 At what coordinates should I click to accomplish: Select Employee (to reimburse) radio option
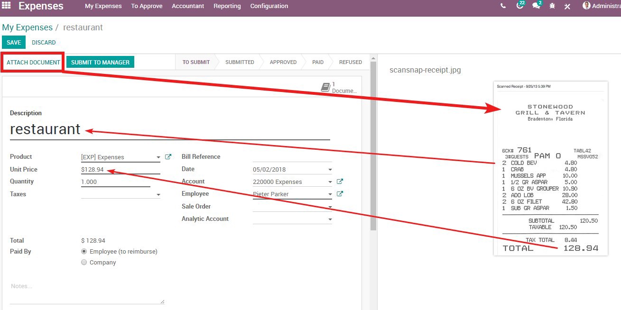tap(84, 252)
